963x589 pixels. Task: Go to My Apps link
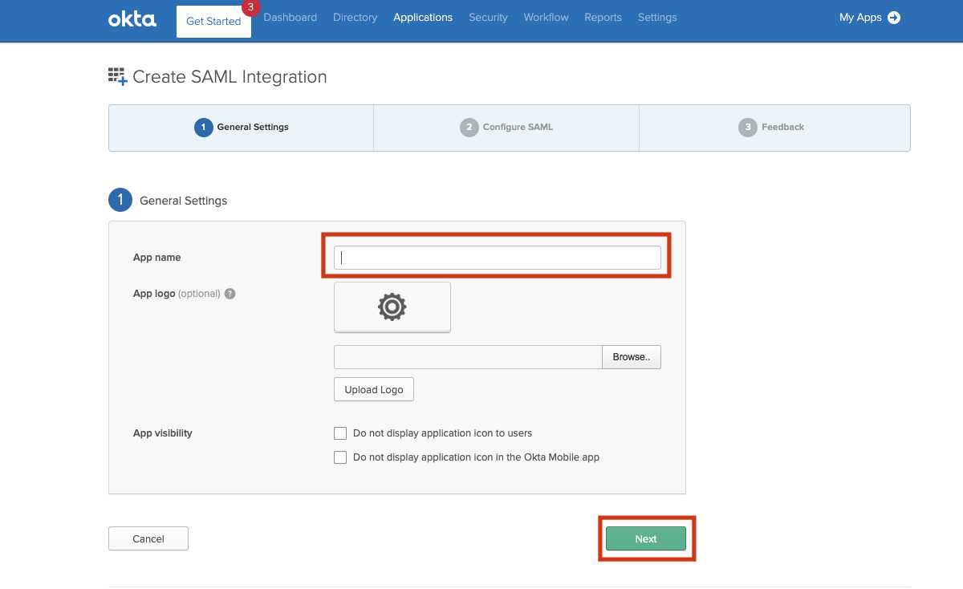click(860, 17)
